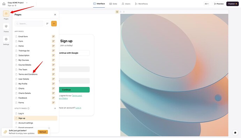Click branch icon on Terms and Conditions row

pyautogui.click(x=53, y=74)
